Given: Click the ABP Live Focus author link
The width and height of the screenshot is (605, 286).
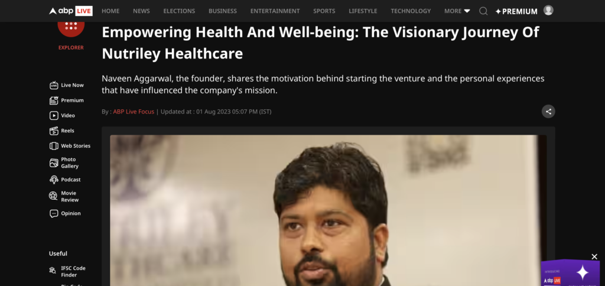Looking at the screenshot, I should 134,112.
